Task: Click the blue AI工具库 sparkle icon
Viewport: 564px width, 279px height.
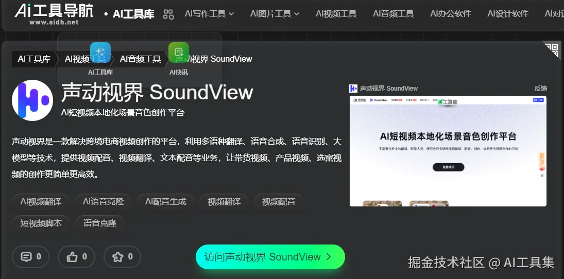Action: coord(100,53)
